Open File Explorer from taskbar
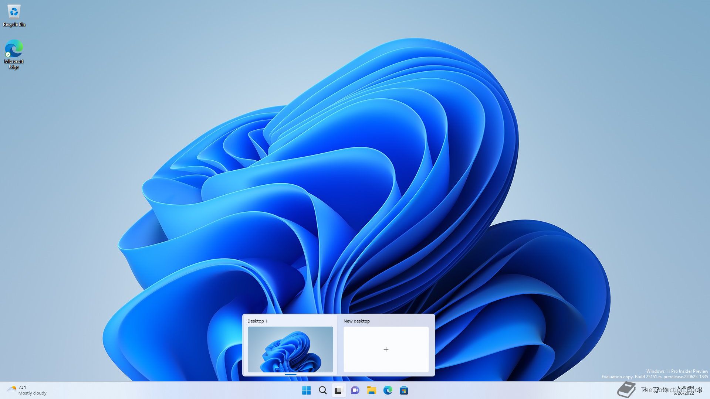The width and height of the screenshot is (710, 399). point(371,390)
